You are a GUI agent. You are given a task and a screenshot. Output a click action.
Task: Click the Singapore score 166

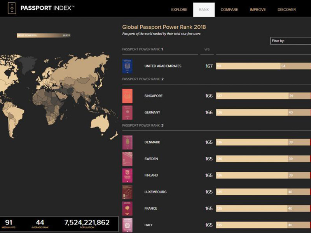click(209, 96)
